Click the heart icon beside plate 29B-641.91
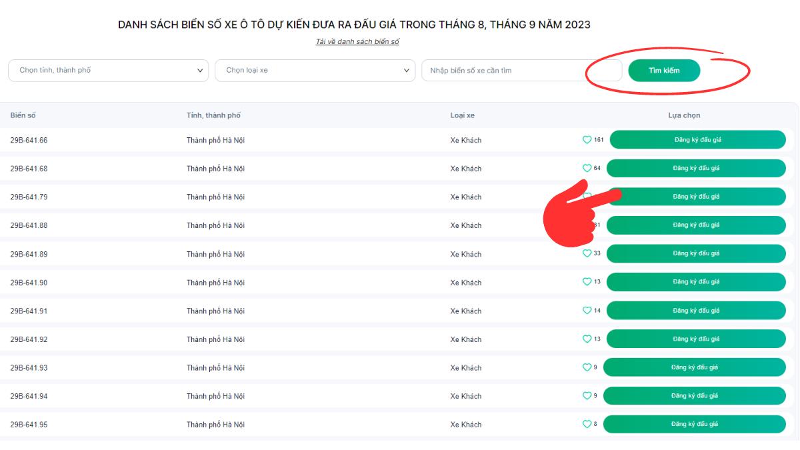Image resolution: width=800 pixels, height=450 pixels. [587, 311]
